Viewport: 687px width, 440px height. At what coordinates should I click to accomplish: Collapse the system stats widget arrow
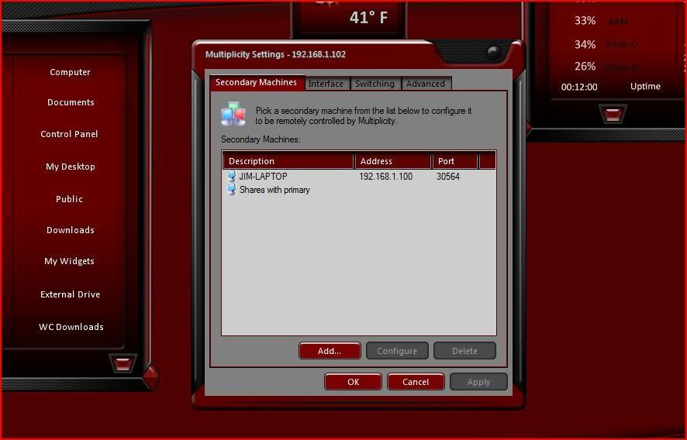(x=612, y=114)
